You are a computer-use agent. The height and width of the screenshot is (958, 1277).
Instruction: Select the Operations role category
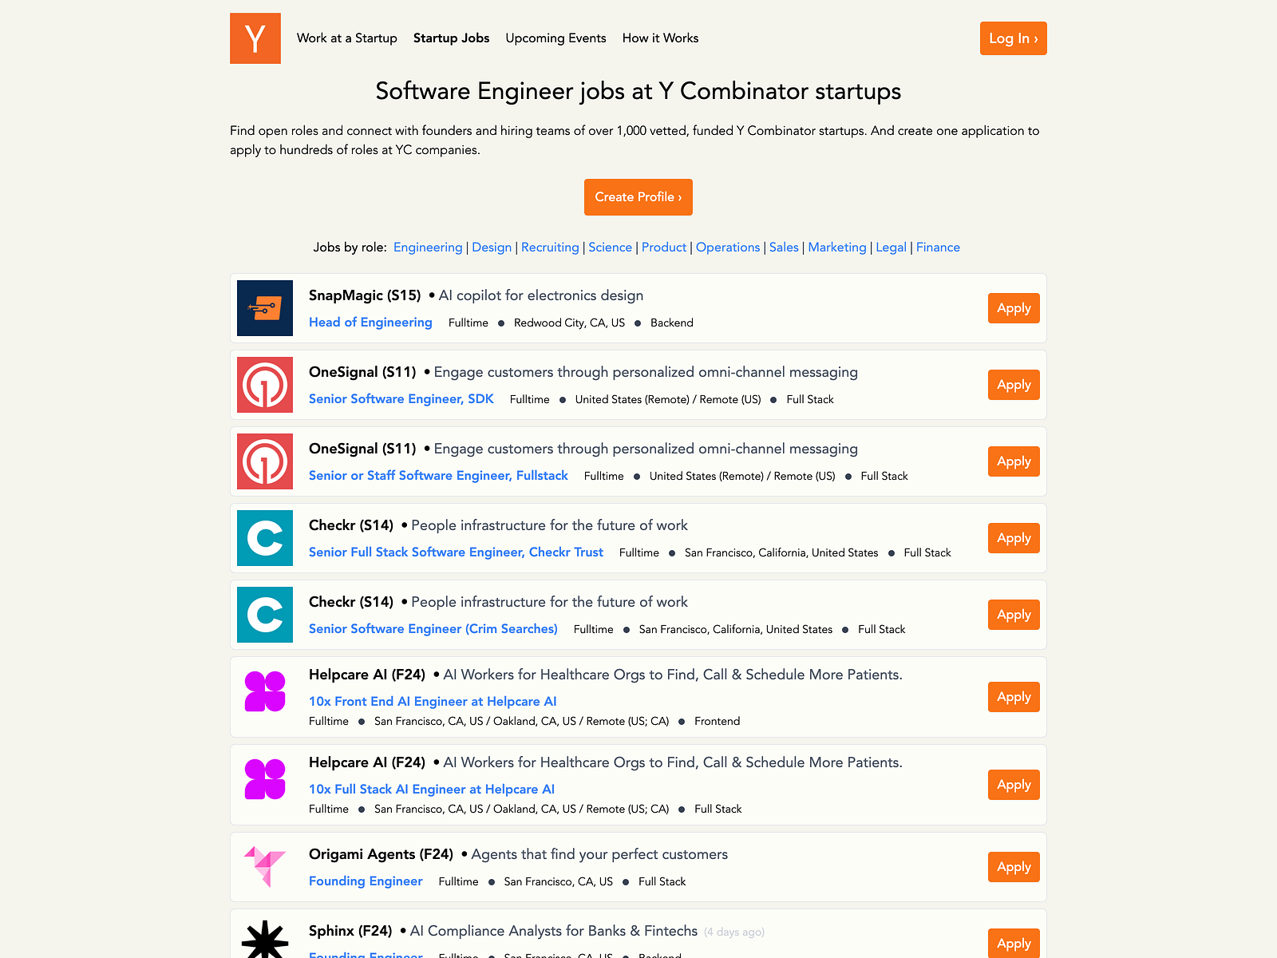(727, 247)
